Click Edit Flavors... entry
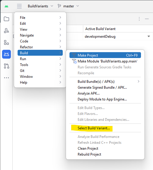Viewport: 153px width, 170px height. [105, 114]
